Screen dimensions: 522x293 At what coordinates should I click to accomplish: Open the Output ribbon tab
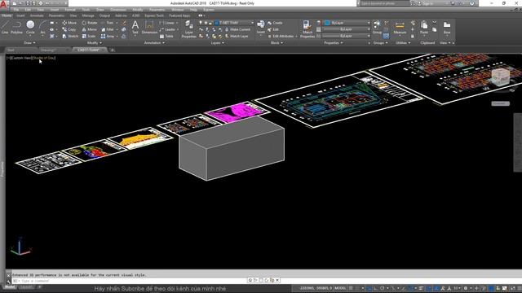click(x=104, y=15)
